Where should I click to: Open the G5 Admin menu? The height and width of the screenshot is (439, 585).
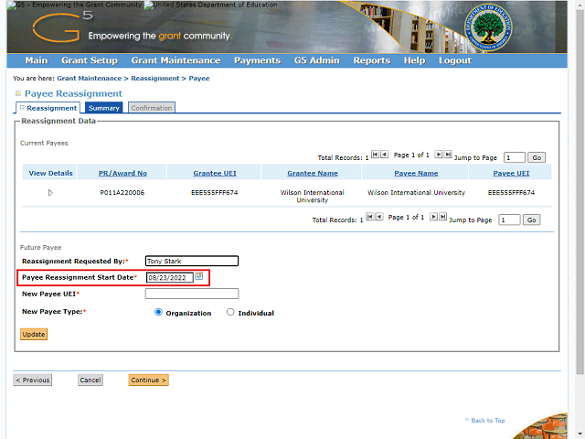pyautogui.click(x=317, y=60)
